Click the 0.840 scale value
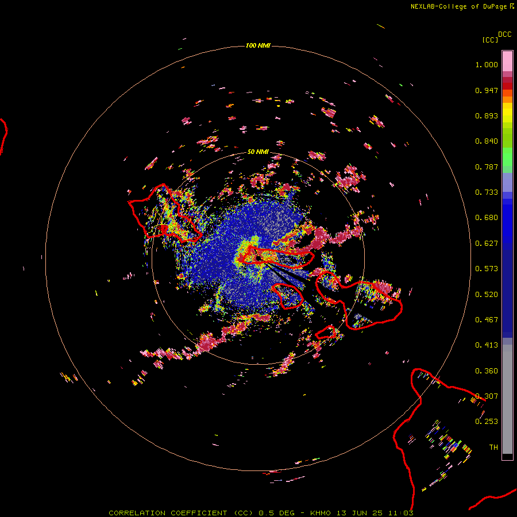 point(487,141)
